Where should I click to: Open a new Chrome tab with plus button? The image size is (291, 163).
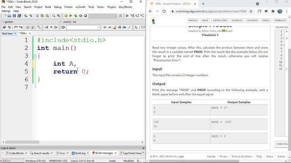point(203,4)
